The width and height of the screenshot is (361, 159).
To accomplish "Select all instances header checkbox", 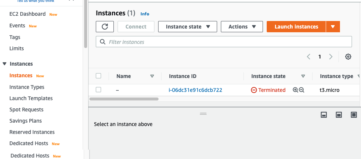I will [x=98, y=76].
